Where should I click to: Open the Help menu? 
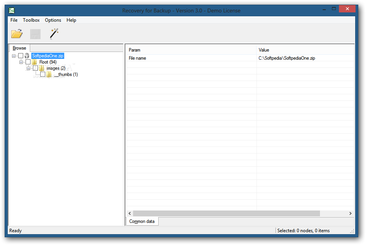coord(71,20)
